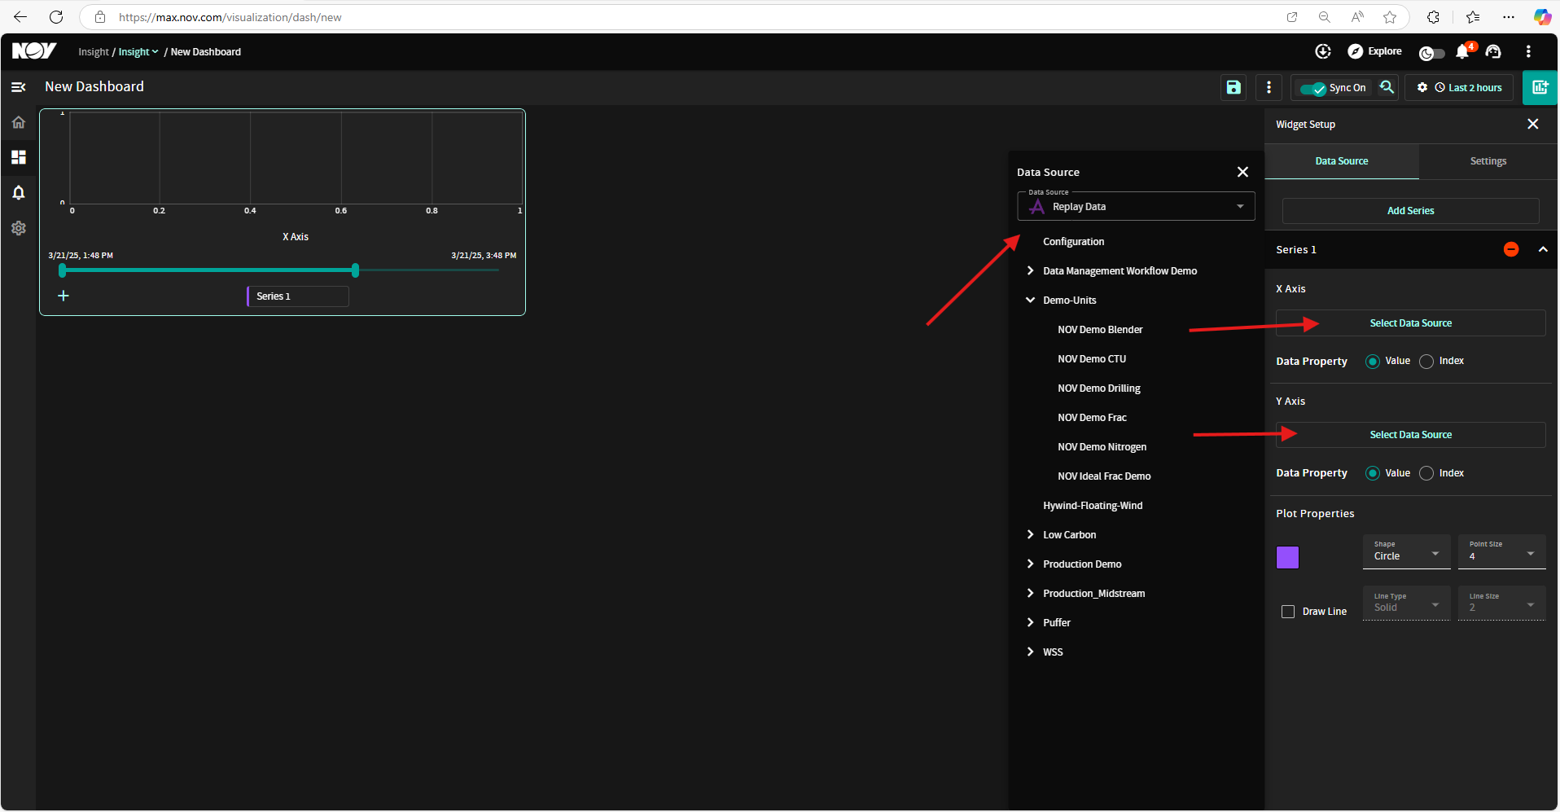Refresh the browser page
The image size is (1560, 812).
pyautogui.click(x=56, y=17)
